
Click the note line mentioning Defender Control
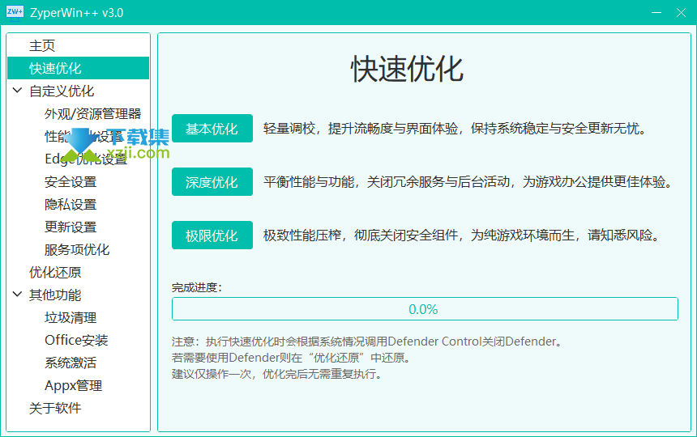point(368,342)
